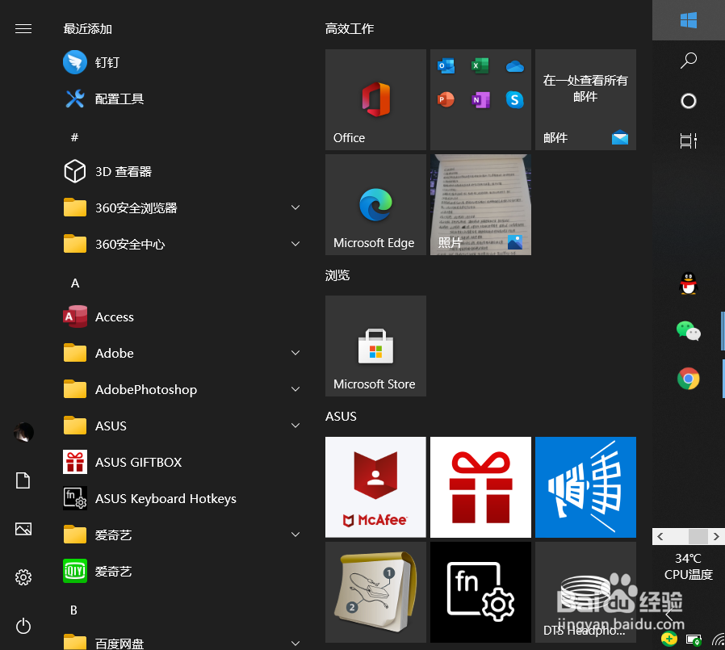Open the DTS Headphone tile
Viewport: 725px width, 650px height.
click(x=585, y=592)
